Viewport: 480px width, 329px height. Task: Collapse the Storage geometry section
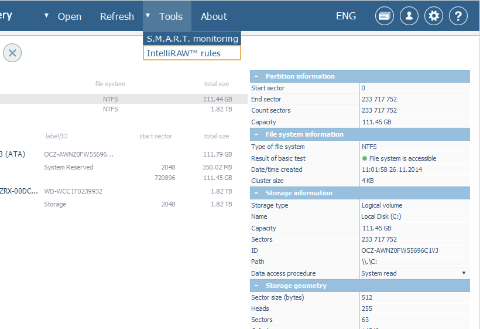click(x=256, y=286)
